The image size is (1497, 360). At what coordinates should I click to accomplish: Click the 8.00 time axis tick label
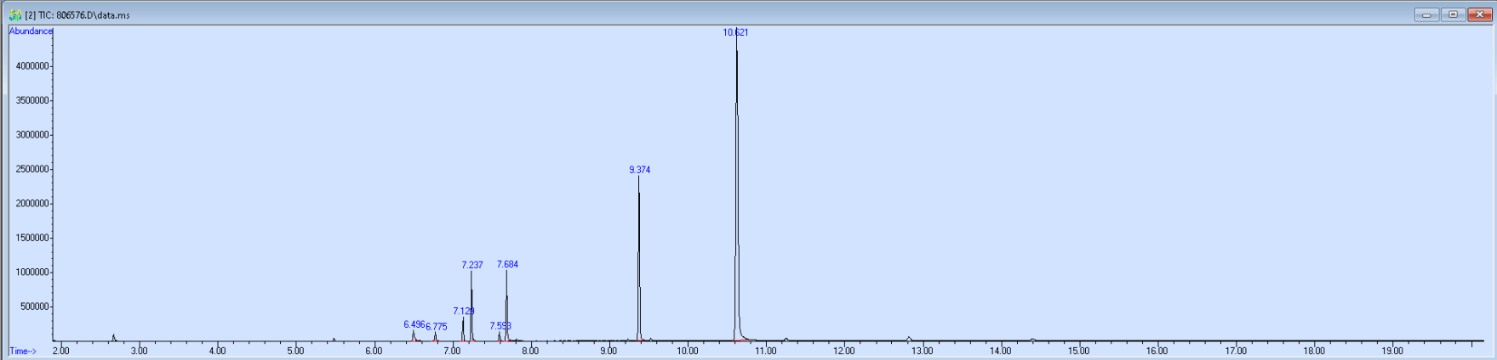pyautogui.click(x=530, y=351)
